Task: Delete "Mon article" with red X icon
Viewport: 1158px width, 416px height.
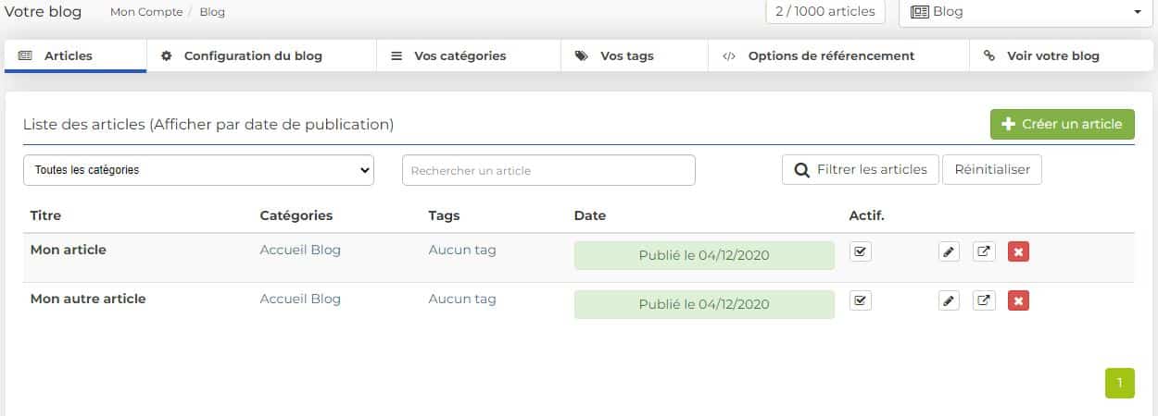Action: point(1018,251)
